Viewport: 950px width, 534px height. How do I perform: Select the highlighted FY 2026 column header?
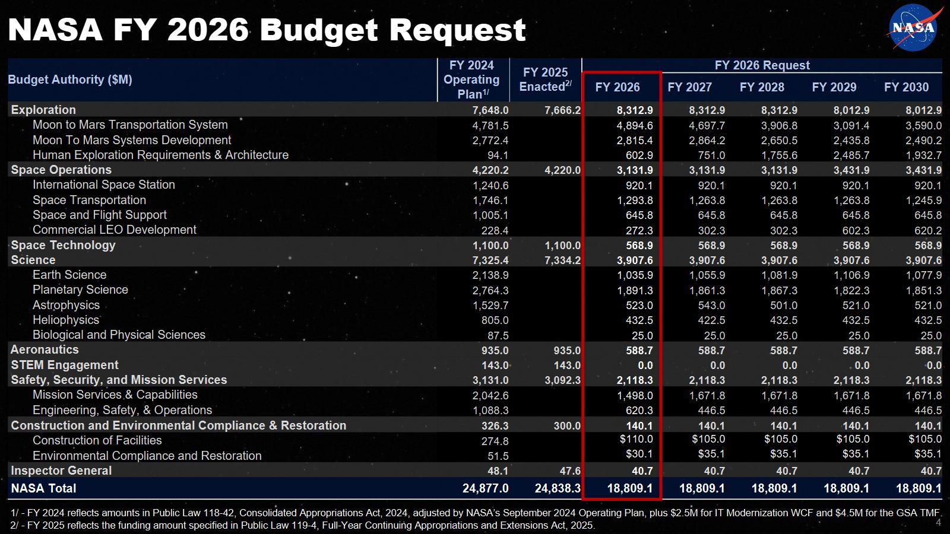coord(617,87)
